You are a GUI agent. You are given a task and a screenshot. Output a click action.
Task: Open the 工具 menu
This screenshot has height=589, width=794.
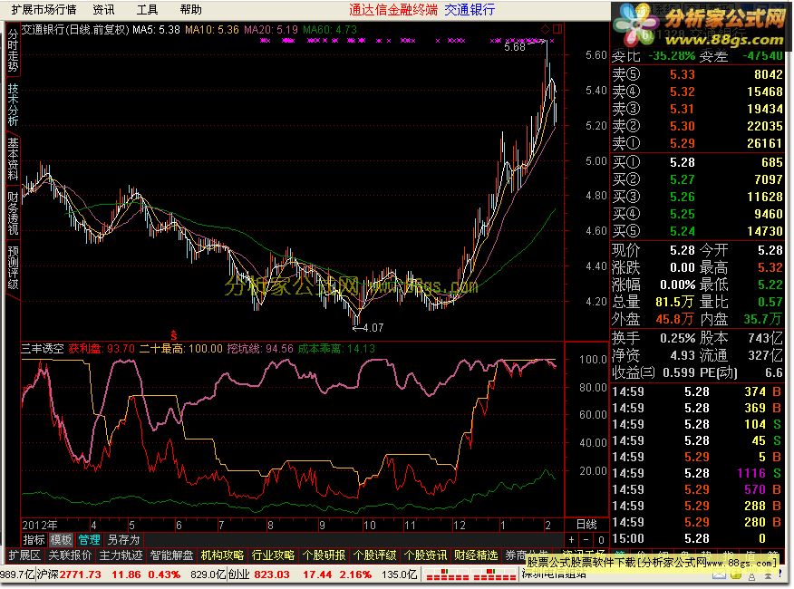pyautogui.click(x=147, y=10)
